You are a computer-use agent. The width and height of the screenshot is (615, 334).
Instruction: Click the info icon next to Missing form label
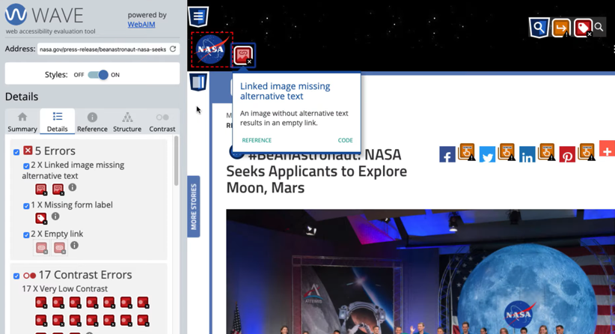click(x=55, y=217)
